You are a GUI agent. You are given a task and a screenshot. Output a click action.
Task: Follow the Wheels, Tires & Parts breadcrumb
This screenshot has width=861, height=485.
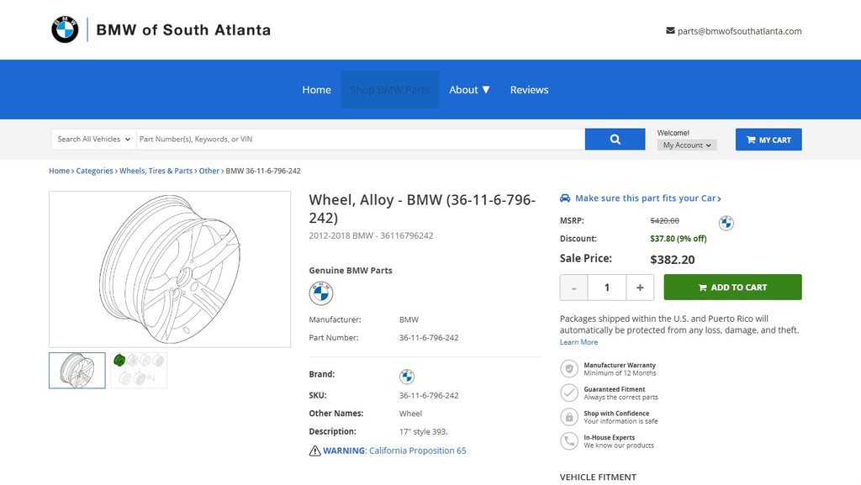(156, 171)
